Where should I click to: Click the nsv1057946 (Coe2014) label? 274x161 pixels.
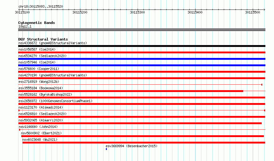(x=37, y=62)
